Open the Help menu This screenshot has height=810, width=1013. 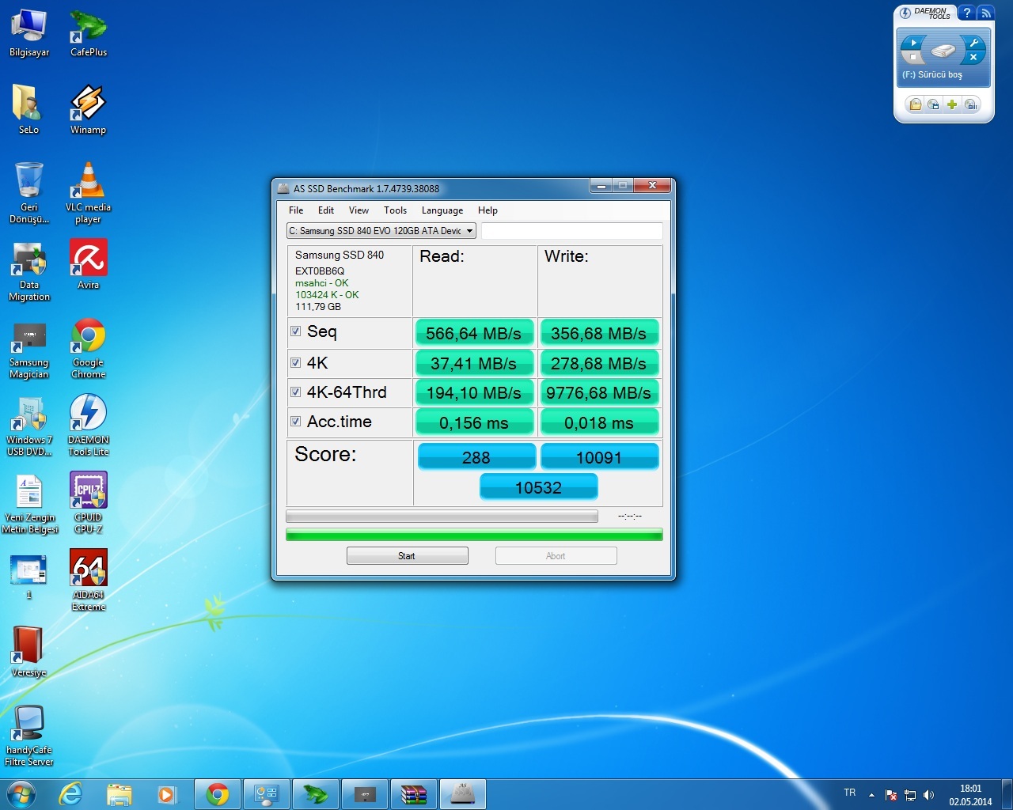pos(488,210)
